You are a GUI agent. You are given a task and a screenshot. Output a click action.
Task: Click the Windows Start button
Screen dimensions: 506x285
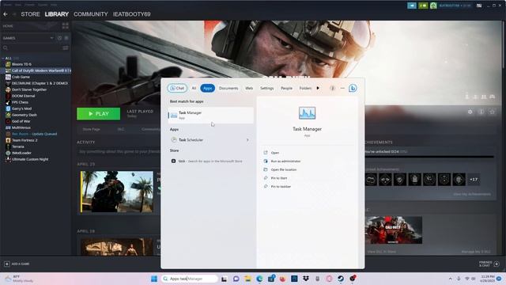click(154, 279)
